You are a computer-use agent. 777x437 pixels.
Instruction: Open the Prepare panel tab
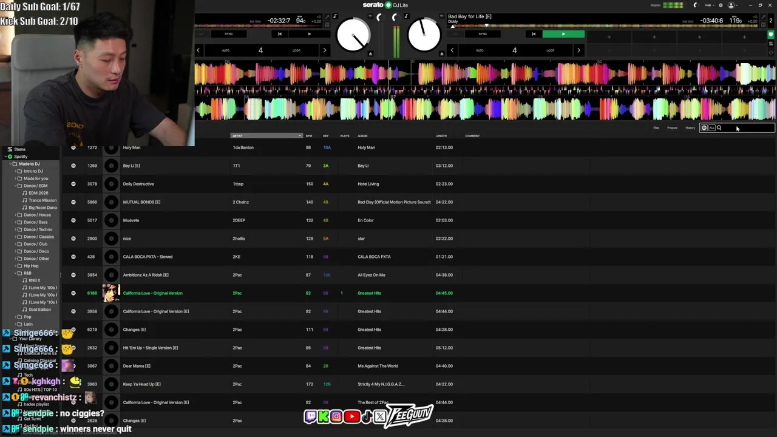(672, 128)
